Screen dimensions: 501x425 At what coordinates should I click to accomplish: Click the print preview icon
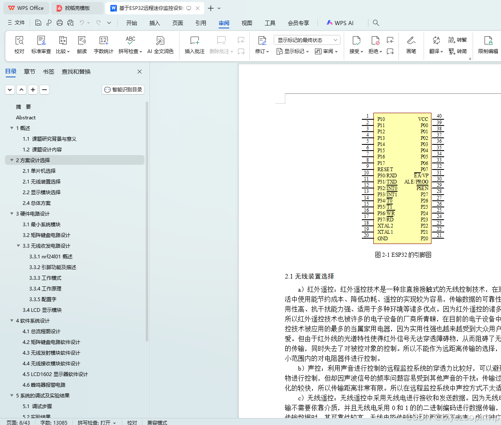pyautogui.click(x=70, y=23)
